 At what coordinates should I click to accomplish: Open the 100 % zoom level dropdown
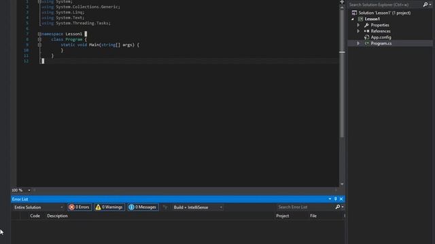coord(29,190)
